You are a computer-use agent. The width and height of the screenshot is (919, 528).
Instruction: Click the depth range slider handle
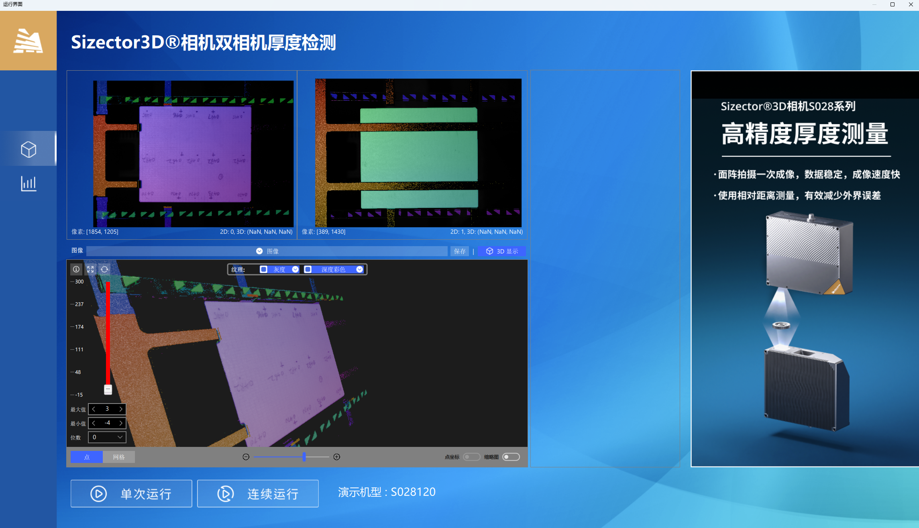point(108,389)
